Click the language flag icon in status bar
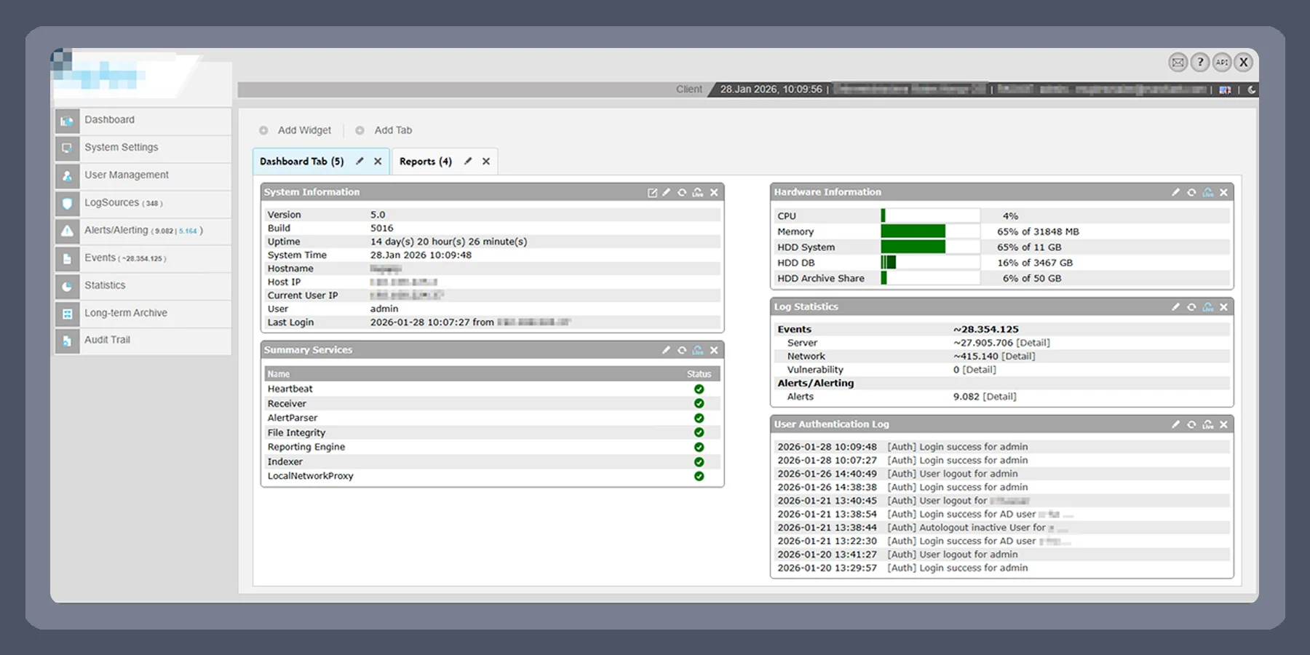The width and height of the screenshot is (1310, 655). pos(1225,90)
